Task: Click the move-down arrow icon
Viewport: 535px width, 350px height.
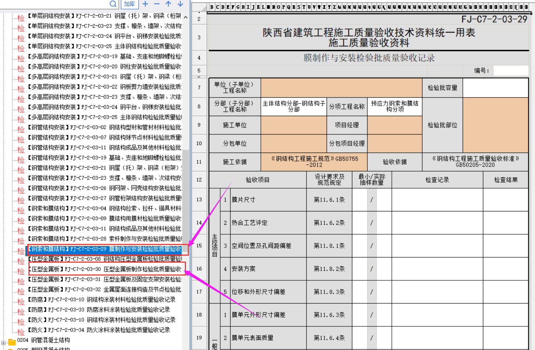Action: tap(180, 4)
